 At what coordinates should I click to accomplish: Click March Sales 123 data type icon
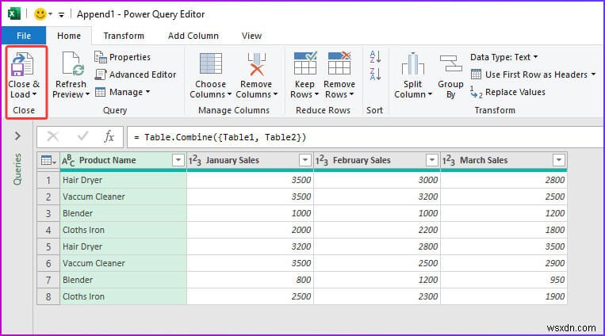(x=449, y=160)
